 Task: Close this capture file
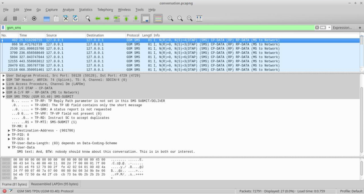pos(66,19)
